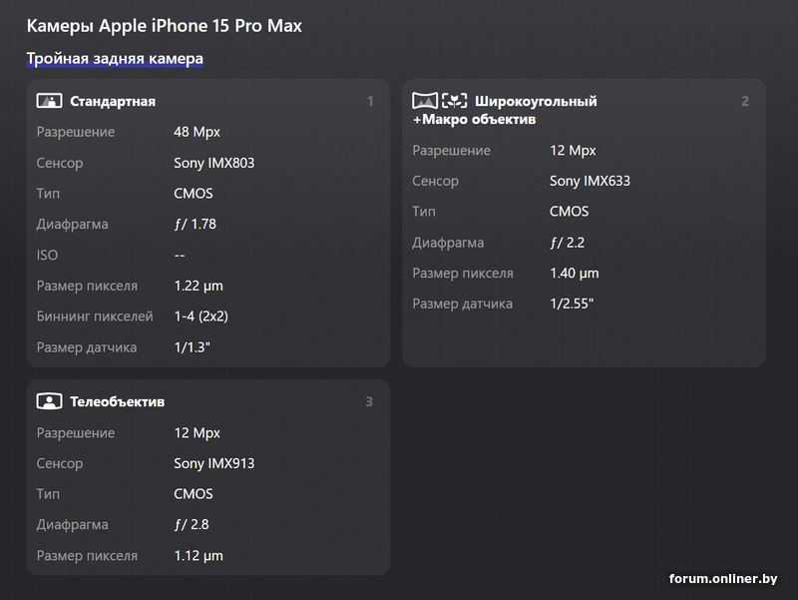Click the Standard camera landscape icon
The height and width of the screenshot is (600, 798).
[x=49, y=101]
